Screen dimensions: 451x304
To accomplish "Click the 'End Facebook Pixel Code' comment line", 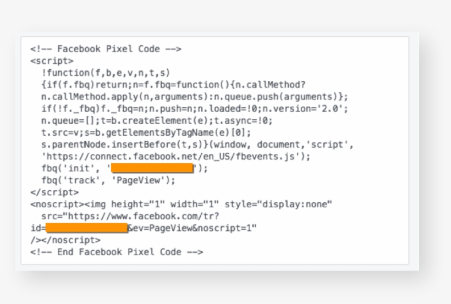I will pos(117,252).
